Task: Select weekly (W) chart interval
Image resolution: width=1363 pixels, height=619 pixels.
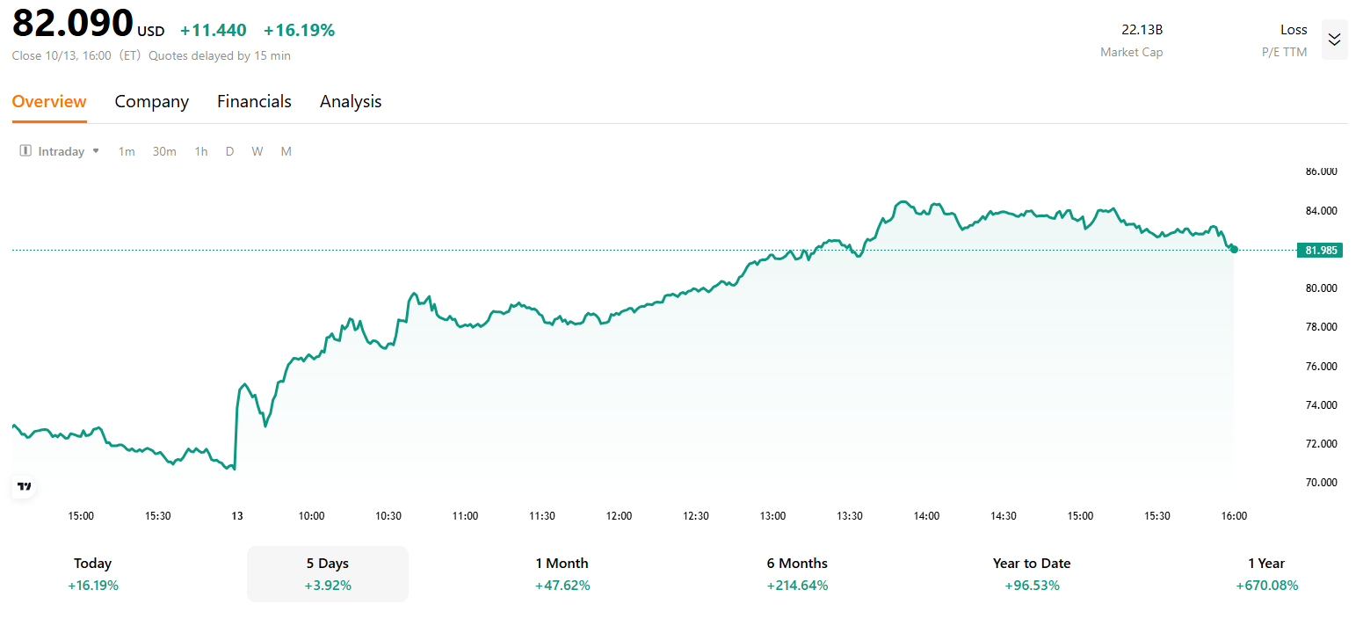Action: point(257,151)
